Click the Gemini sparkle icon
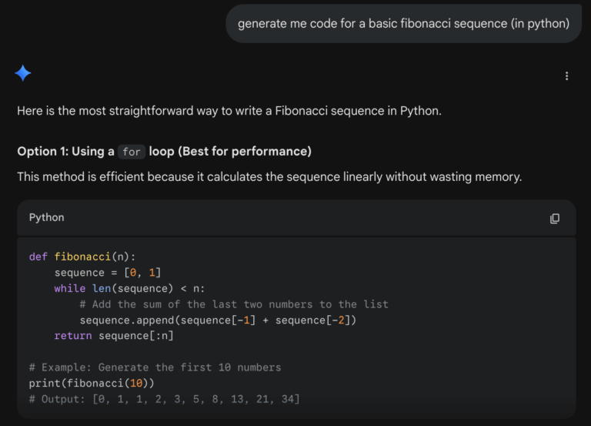This screenshot has width=591, height=426. [23, 74]
